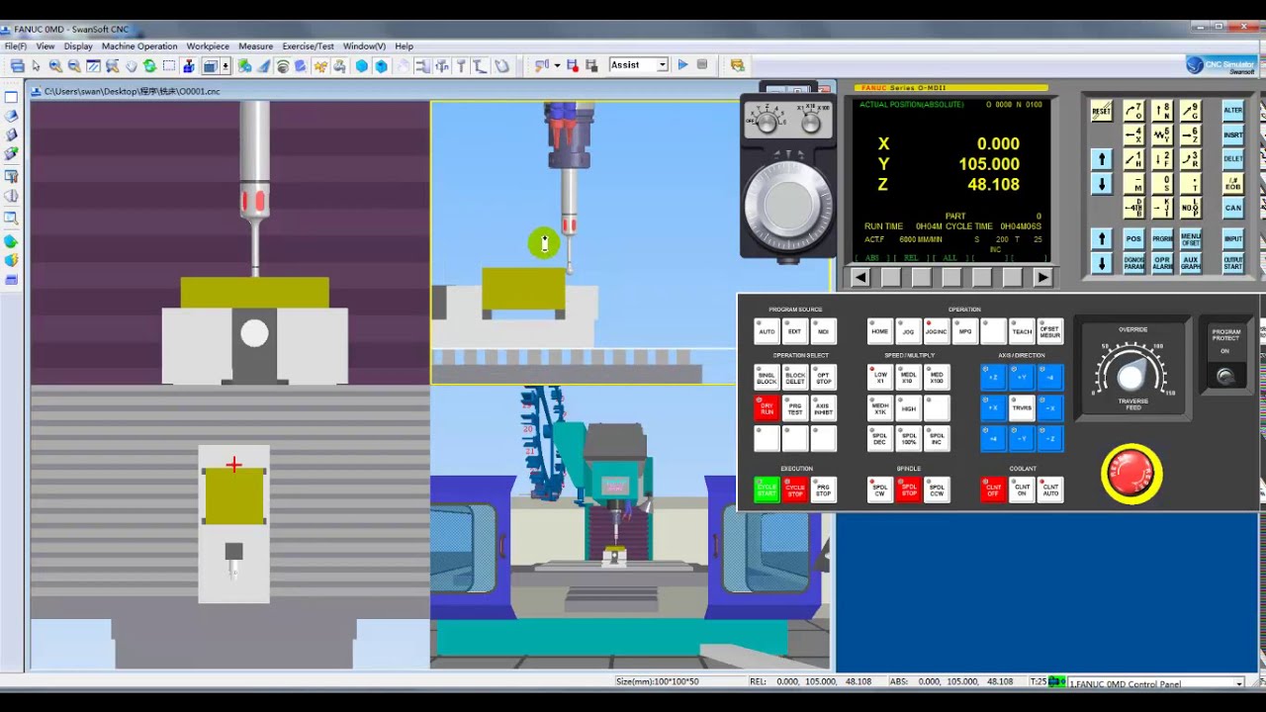Click the +Z axis direction button
Viewport: 1266px width, 712px height.
pos(993,377)
